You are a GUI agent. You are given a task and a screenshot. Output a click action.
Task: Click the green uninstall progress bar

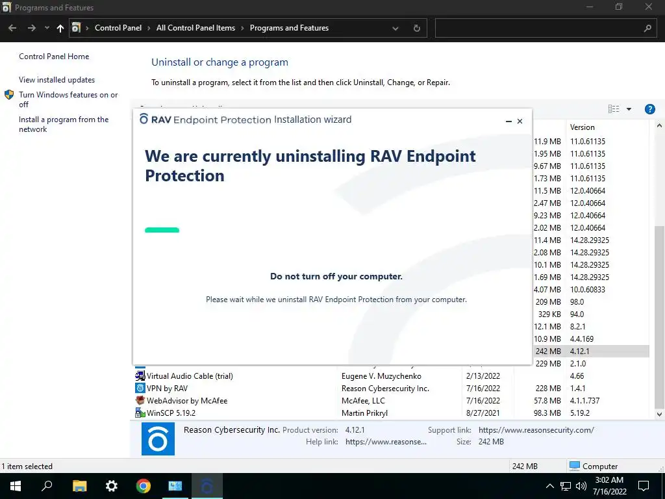click(x=162, y=230)
